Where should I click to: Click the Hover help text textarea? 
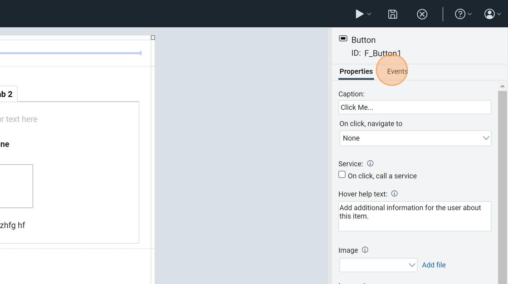tap(415, 216)
